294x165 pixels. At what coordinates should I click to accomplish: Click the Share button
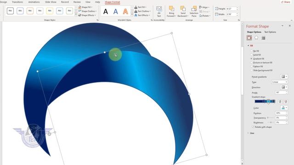(285, 2)
